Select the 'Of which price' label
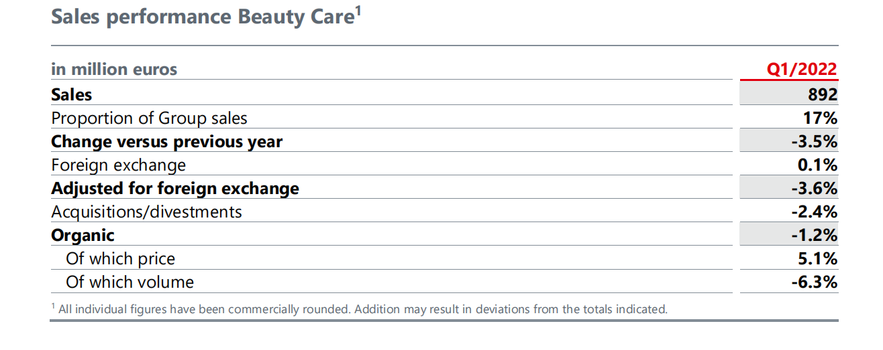 (x=121, y=259)
